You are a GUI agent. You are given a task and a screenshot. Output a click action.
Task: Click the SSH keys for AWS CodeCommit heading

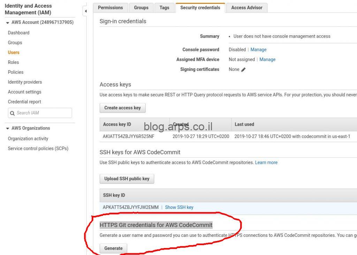140,152
